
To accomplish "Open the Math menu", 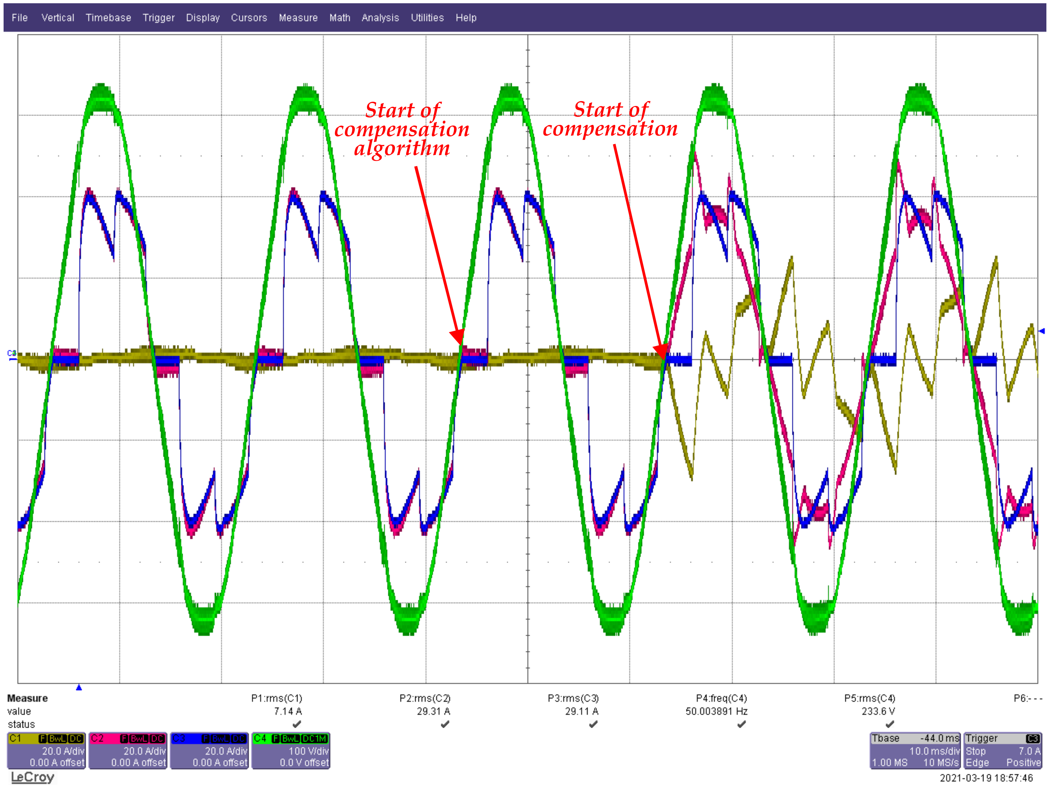I will [340, 18].
